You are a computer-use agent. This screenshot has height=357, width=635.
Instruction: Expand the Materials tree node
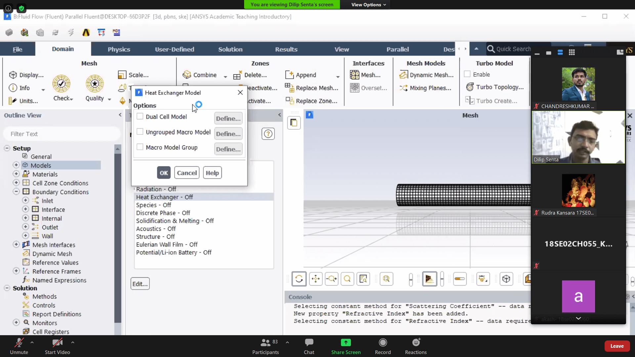(16, 174)
